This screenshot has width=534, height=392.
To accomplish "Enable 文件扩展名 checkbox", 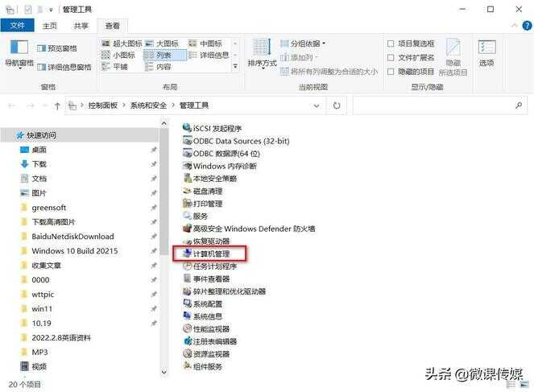I will 391,57.
